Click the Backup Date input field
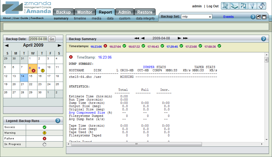 click(38, 39)
